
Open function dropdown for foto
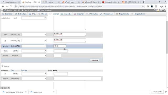coord(34,35)
